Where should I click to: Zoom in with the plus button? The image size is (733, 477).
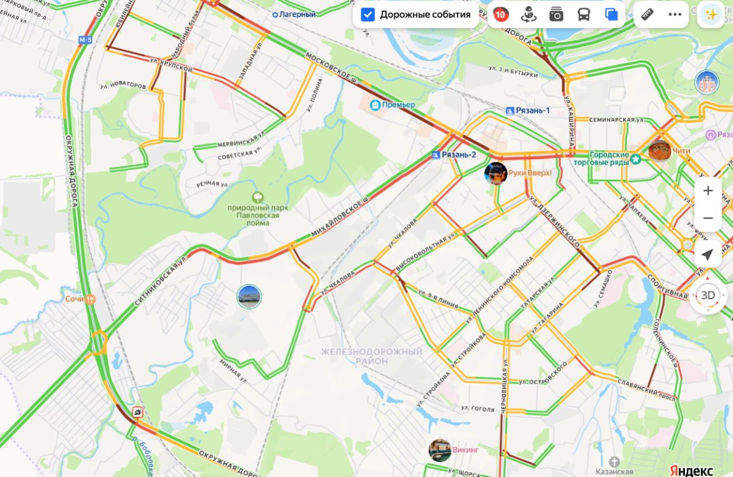(x=708, y=190)
